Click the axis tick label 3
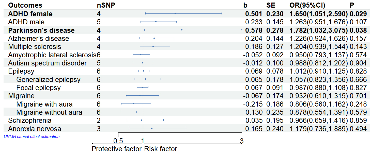 [x=242, y=141]
